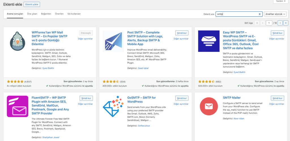Click the Post SMTP paper plane icon

[113, 41]
